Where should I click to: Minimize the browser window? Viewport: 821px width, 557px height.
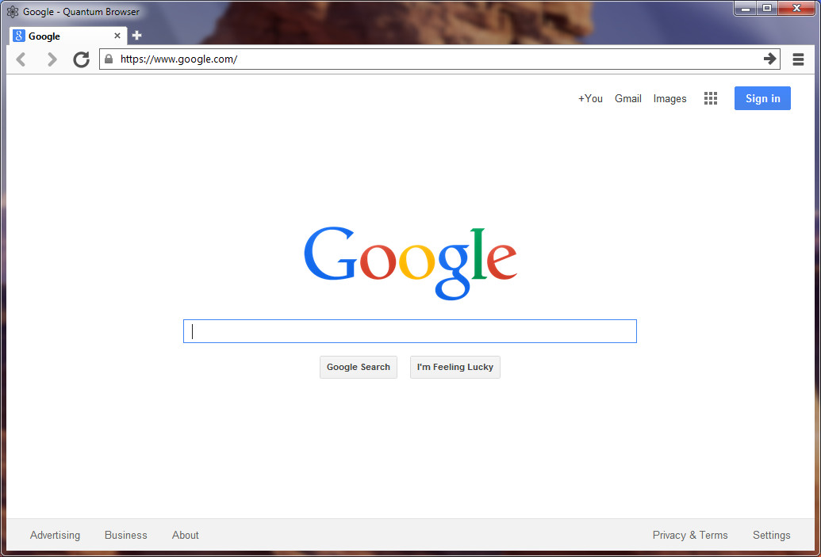click(746, 9)
